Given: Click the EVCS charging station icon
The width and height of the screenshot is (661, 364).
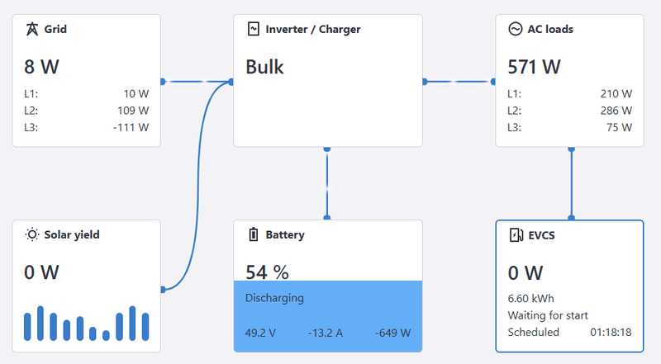Looking at the screenshot, I should [x=515, y=235].
